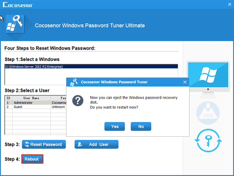
Task: Select the Administrator user row
Action: 36,102
